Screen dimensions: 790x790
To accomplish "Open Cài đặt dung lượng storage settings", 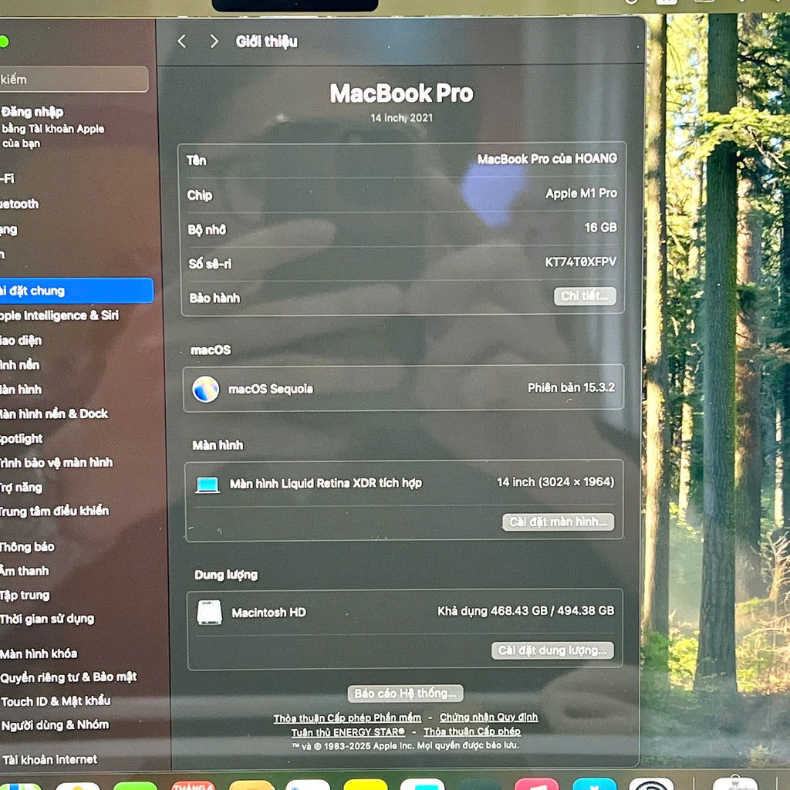I will click(x=552, y=650).
